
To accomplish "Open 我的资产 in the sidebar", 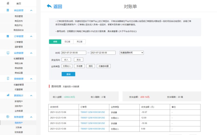I will click(19, 123).
